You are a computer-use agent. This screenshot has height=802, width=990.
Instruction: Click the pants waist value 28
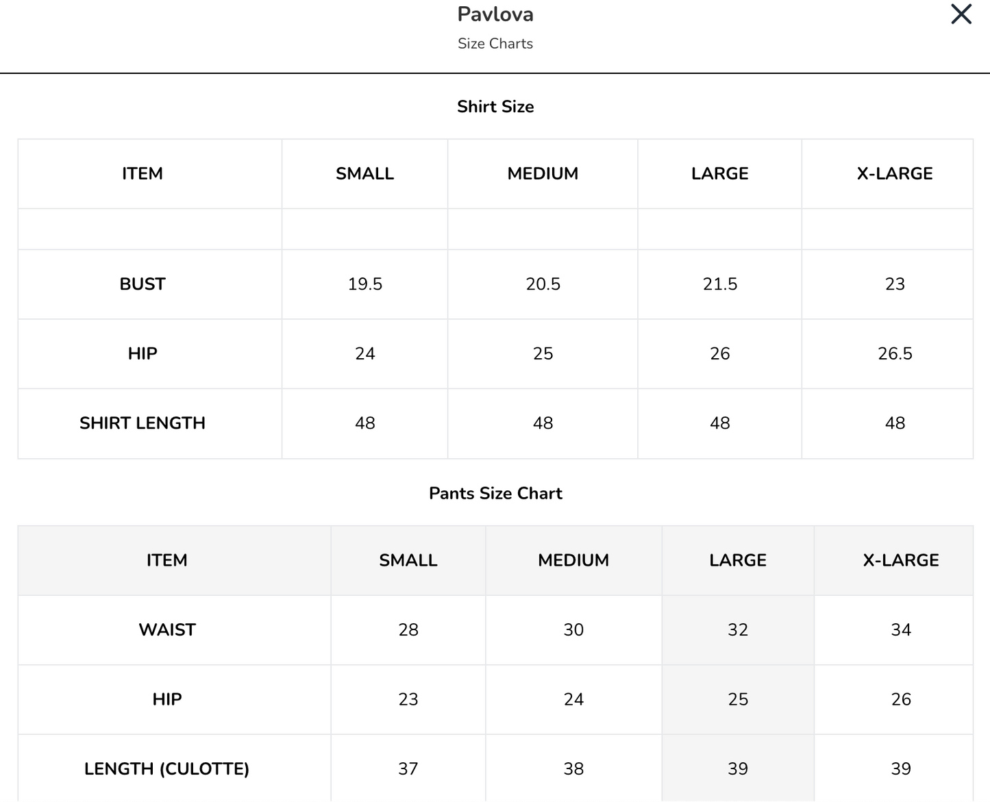pos(408,629)
